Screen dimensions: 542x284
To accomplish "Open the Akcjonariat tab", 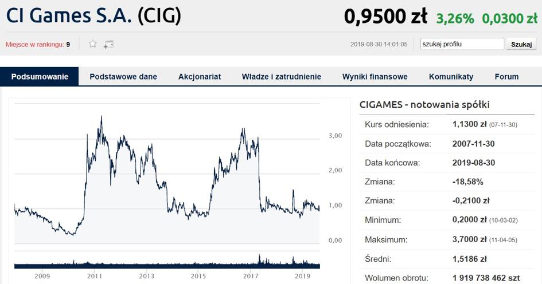I will [x=200, y=77].
